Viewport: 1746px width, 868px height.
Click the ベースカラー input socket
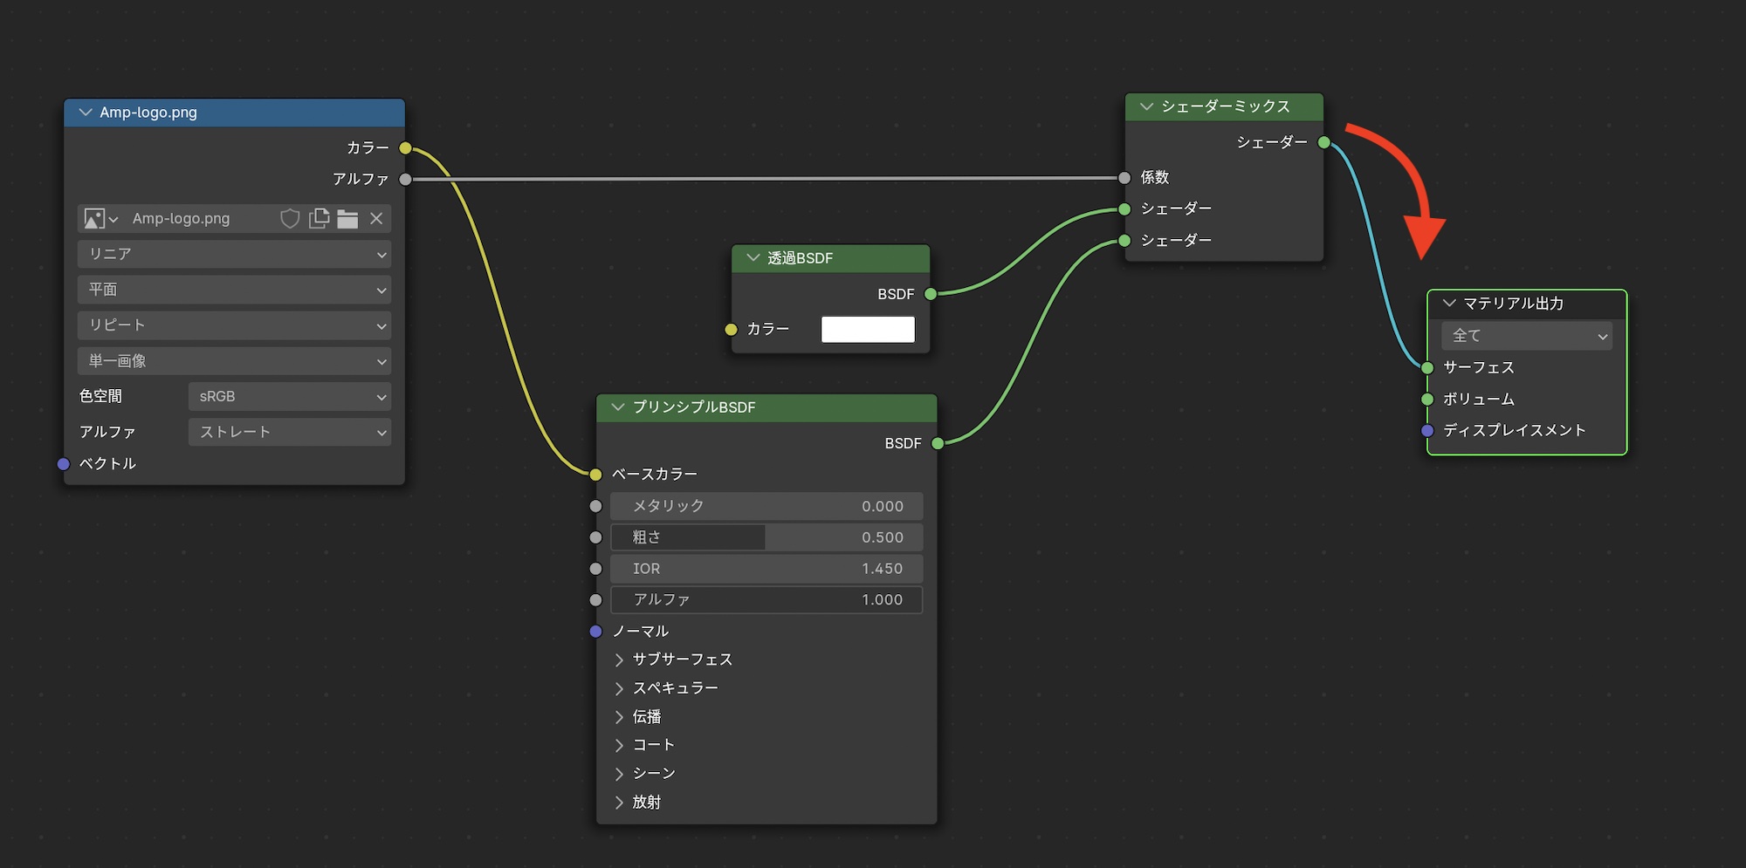pos(595,475)
